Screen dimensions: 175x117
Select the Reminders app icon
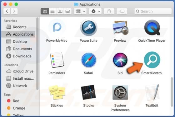57,60
